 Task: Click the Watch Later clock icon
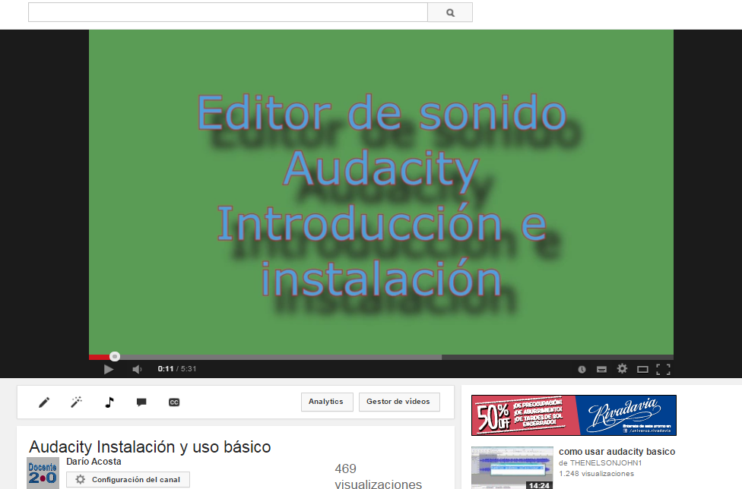point(582,370)
